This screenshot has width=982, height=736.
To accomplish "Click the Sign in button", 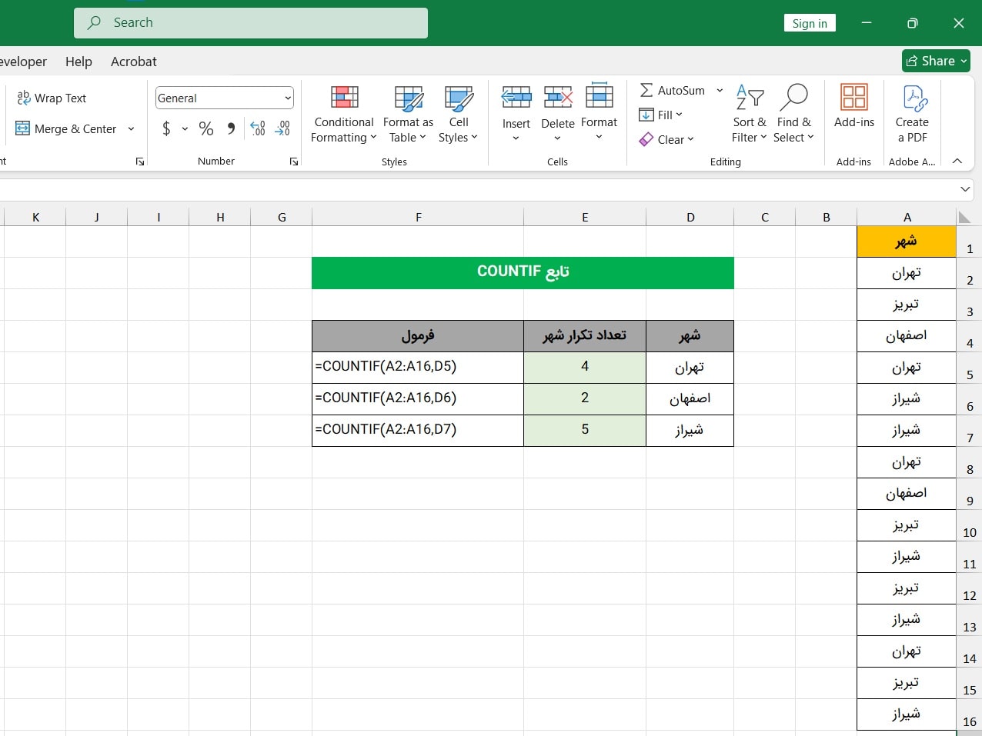I will pos(810,23).
